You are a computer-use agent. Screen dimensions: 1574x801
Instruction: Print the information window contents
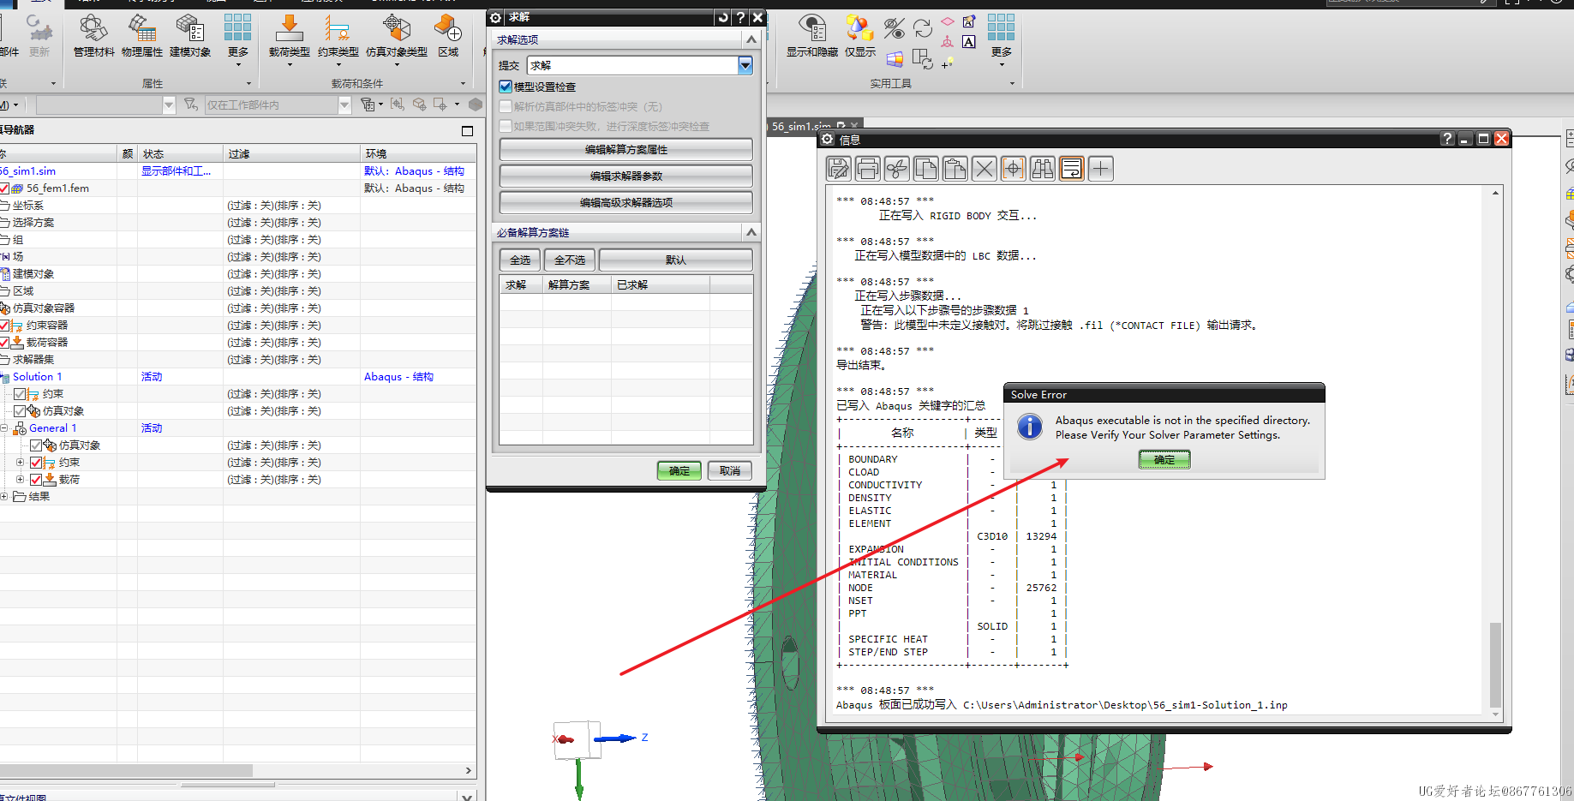(x=868, y=169)
